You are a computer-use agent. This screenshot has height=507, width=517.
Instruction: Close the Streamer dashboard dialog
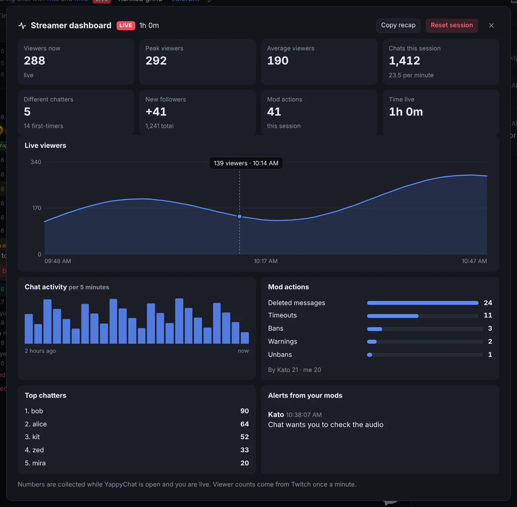(x=491, y=26)
